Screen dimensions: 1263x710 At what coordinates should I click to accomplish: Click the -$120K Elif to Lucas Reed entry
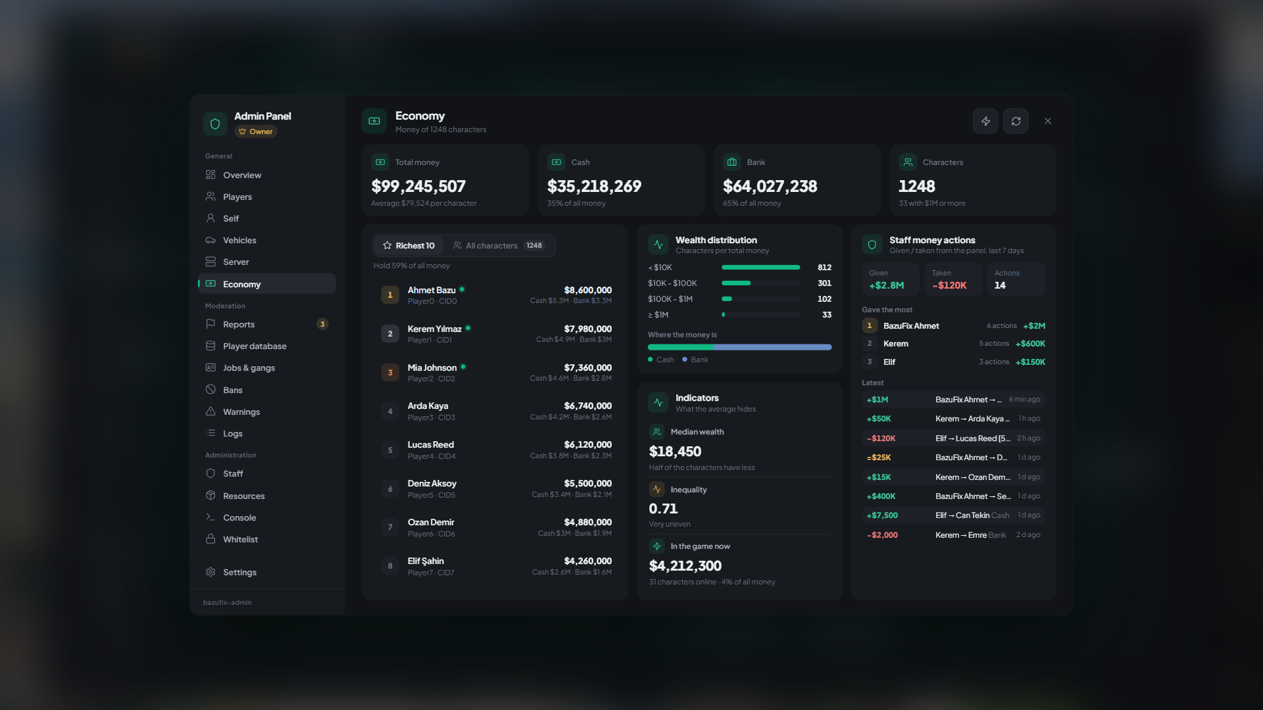pyautogui.click(x=953, y=438)
